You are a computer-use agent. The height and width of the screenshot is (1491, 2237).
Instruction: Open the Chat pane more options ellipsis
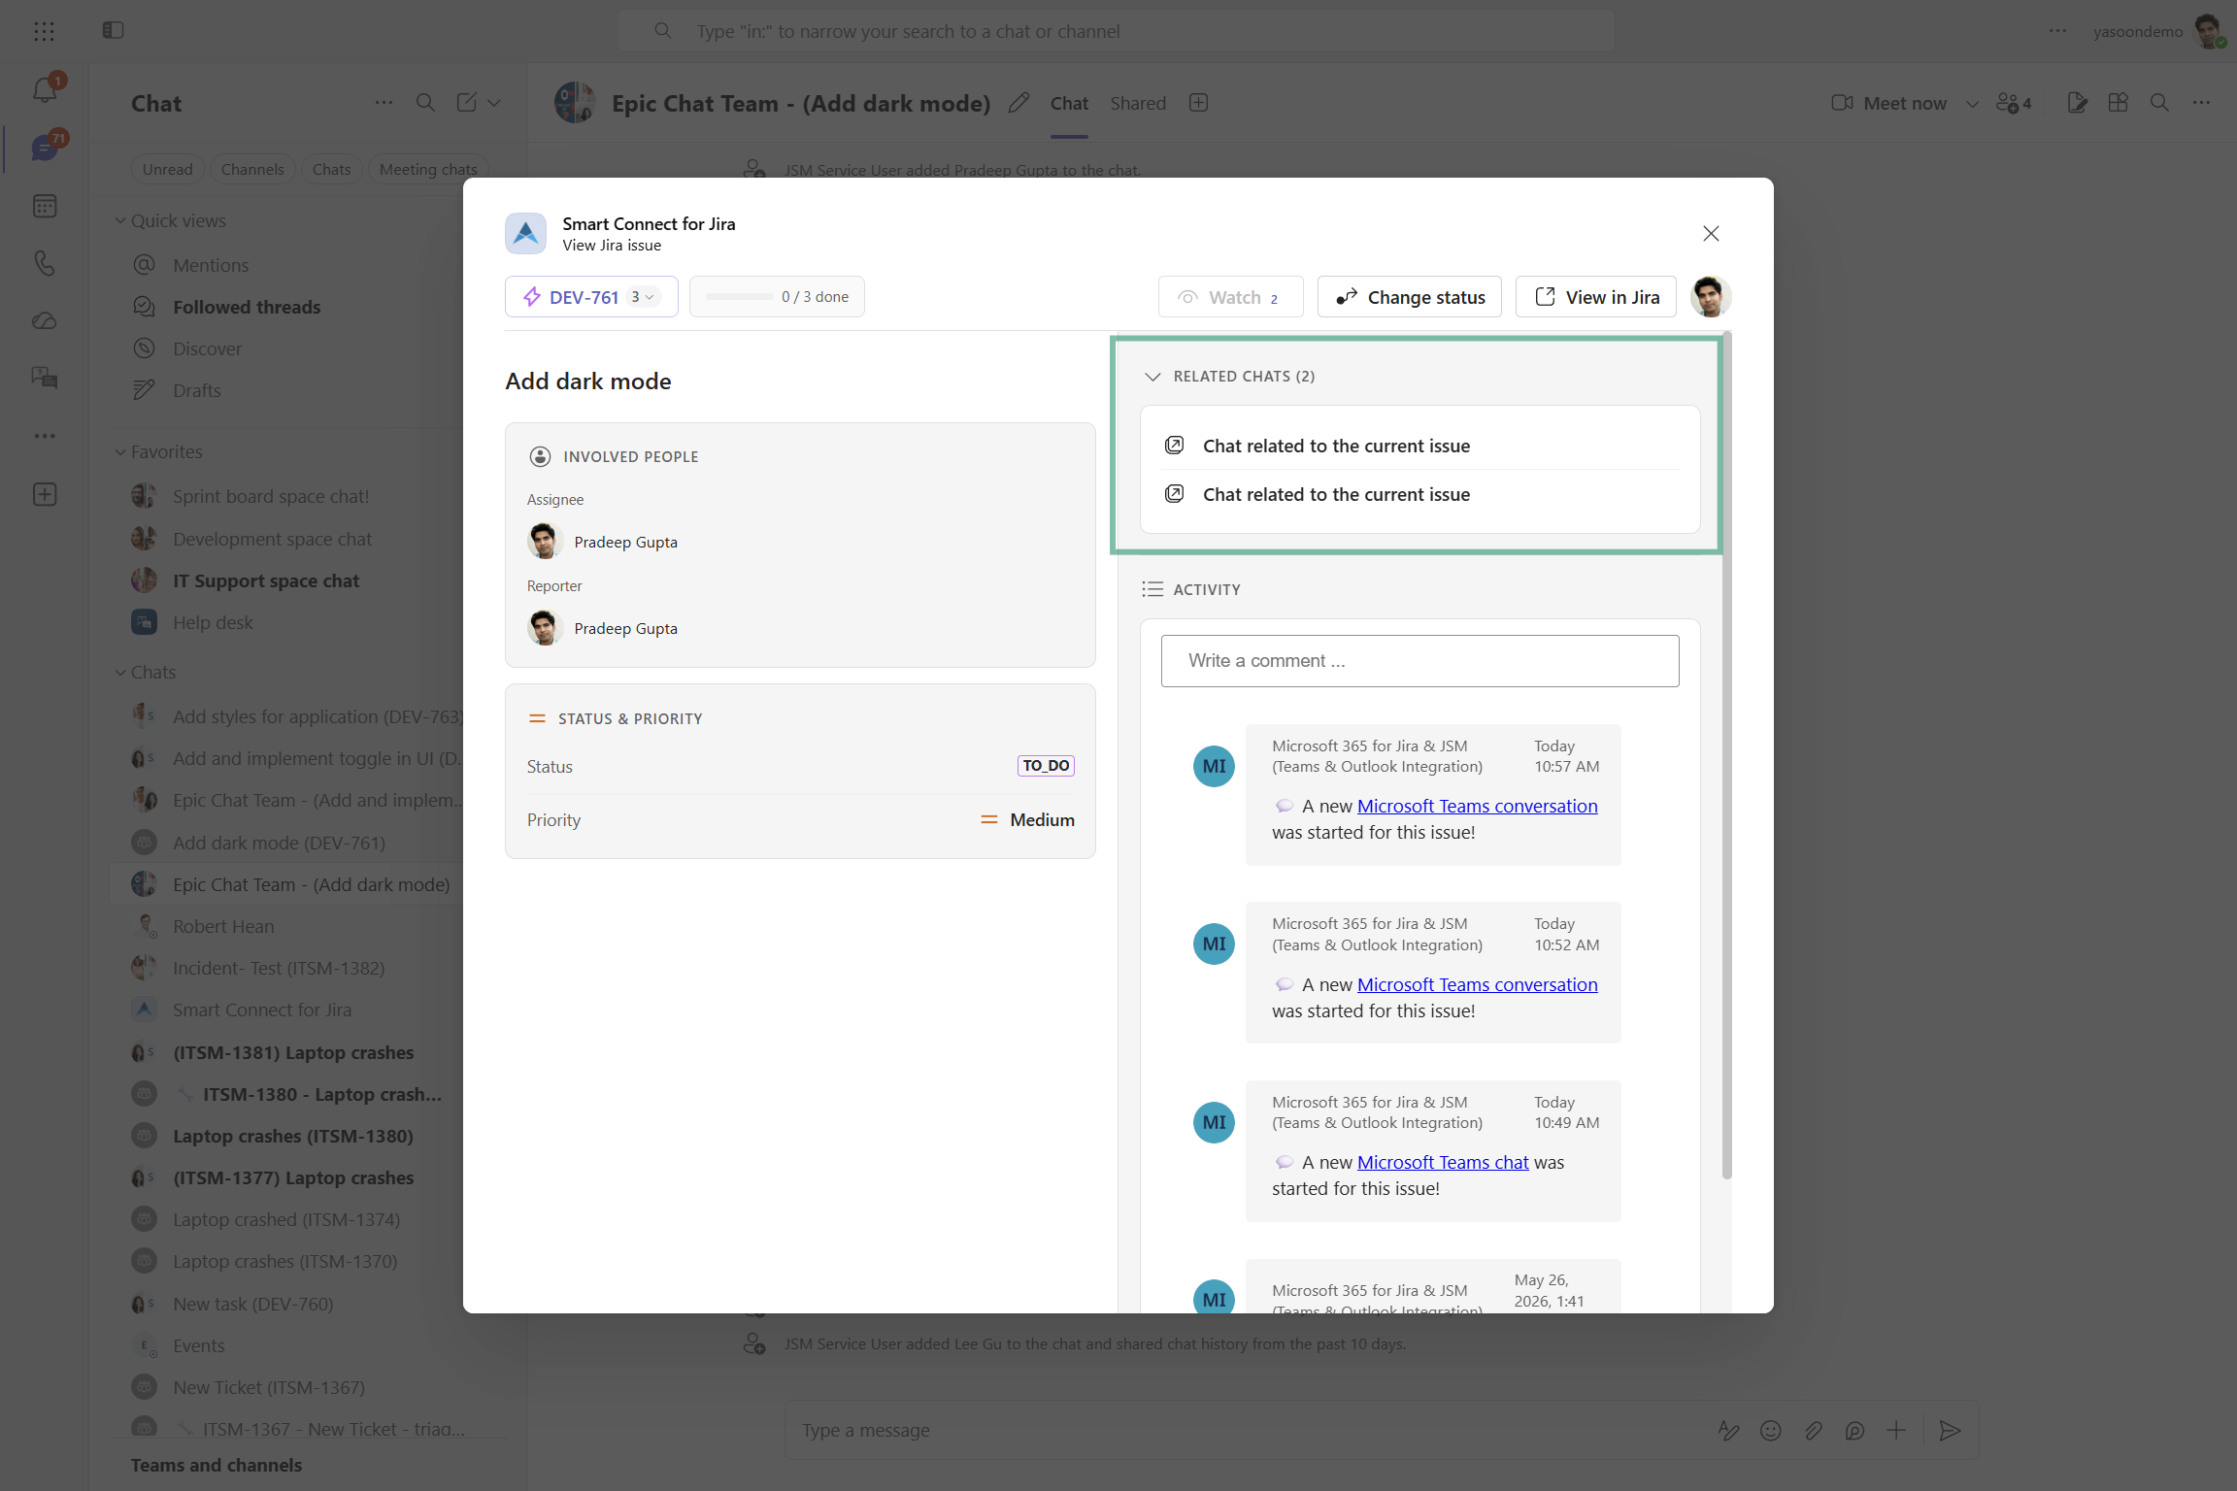pos(384,103)
